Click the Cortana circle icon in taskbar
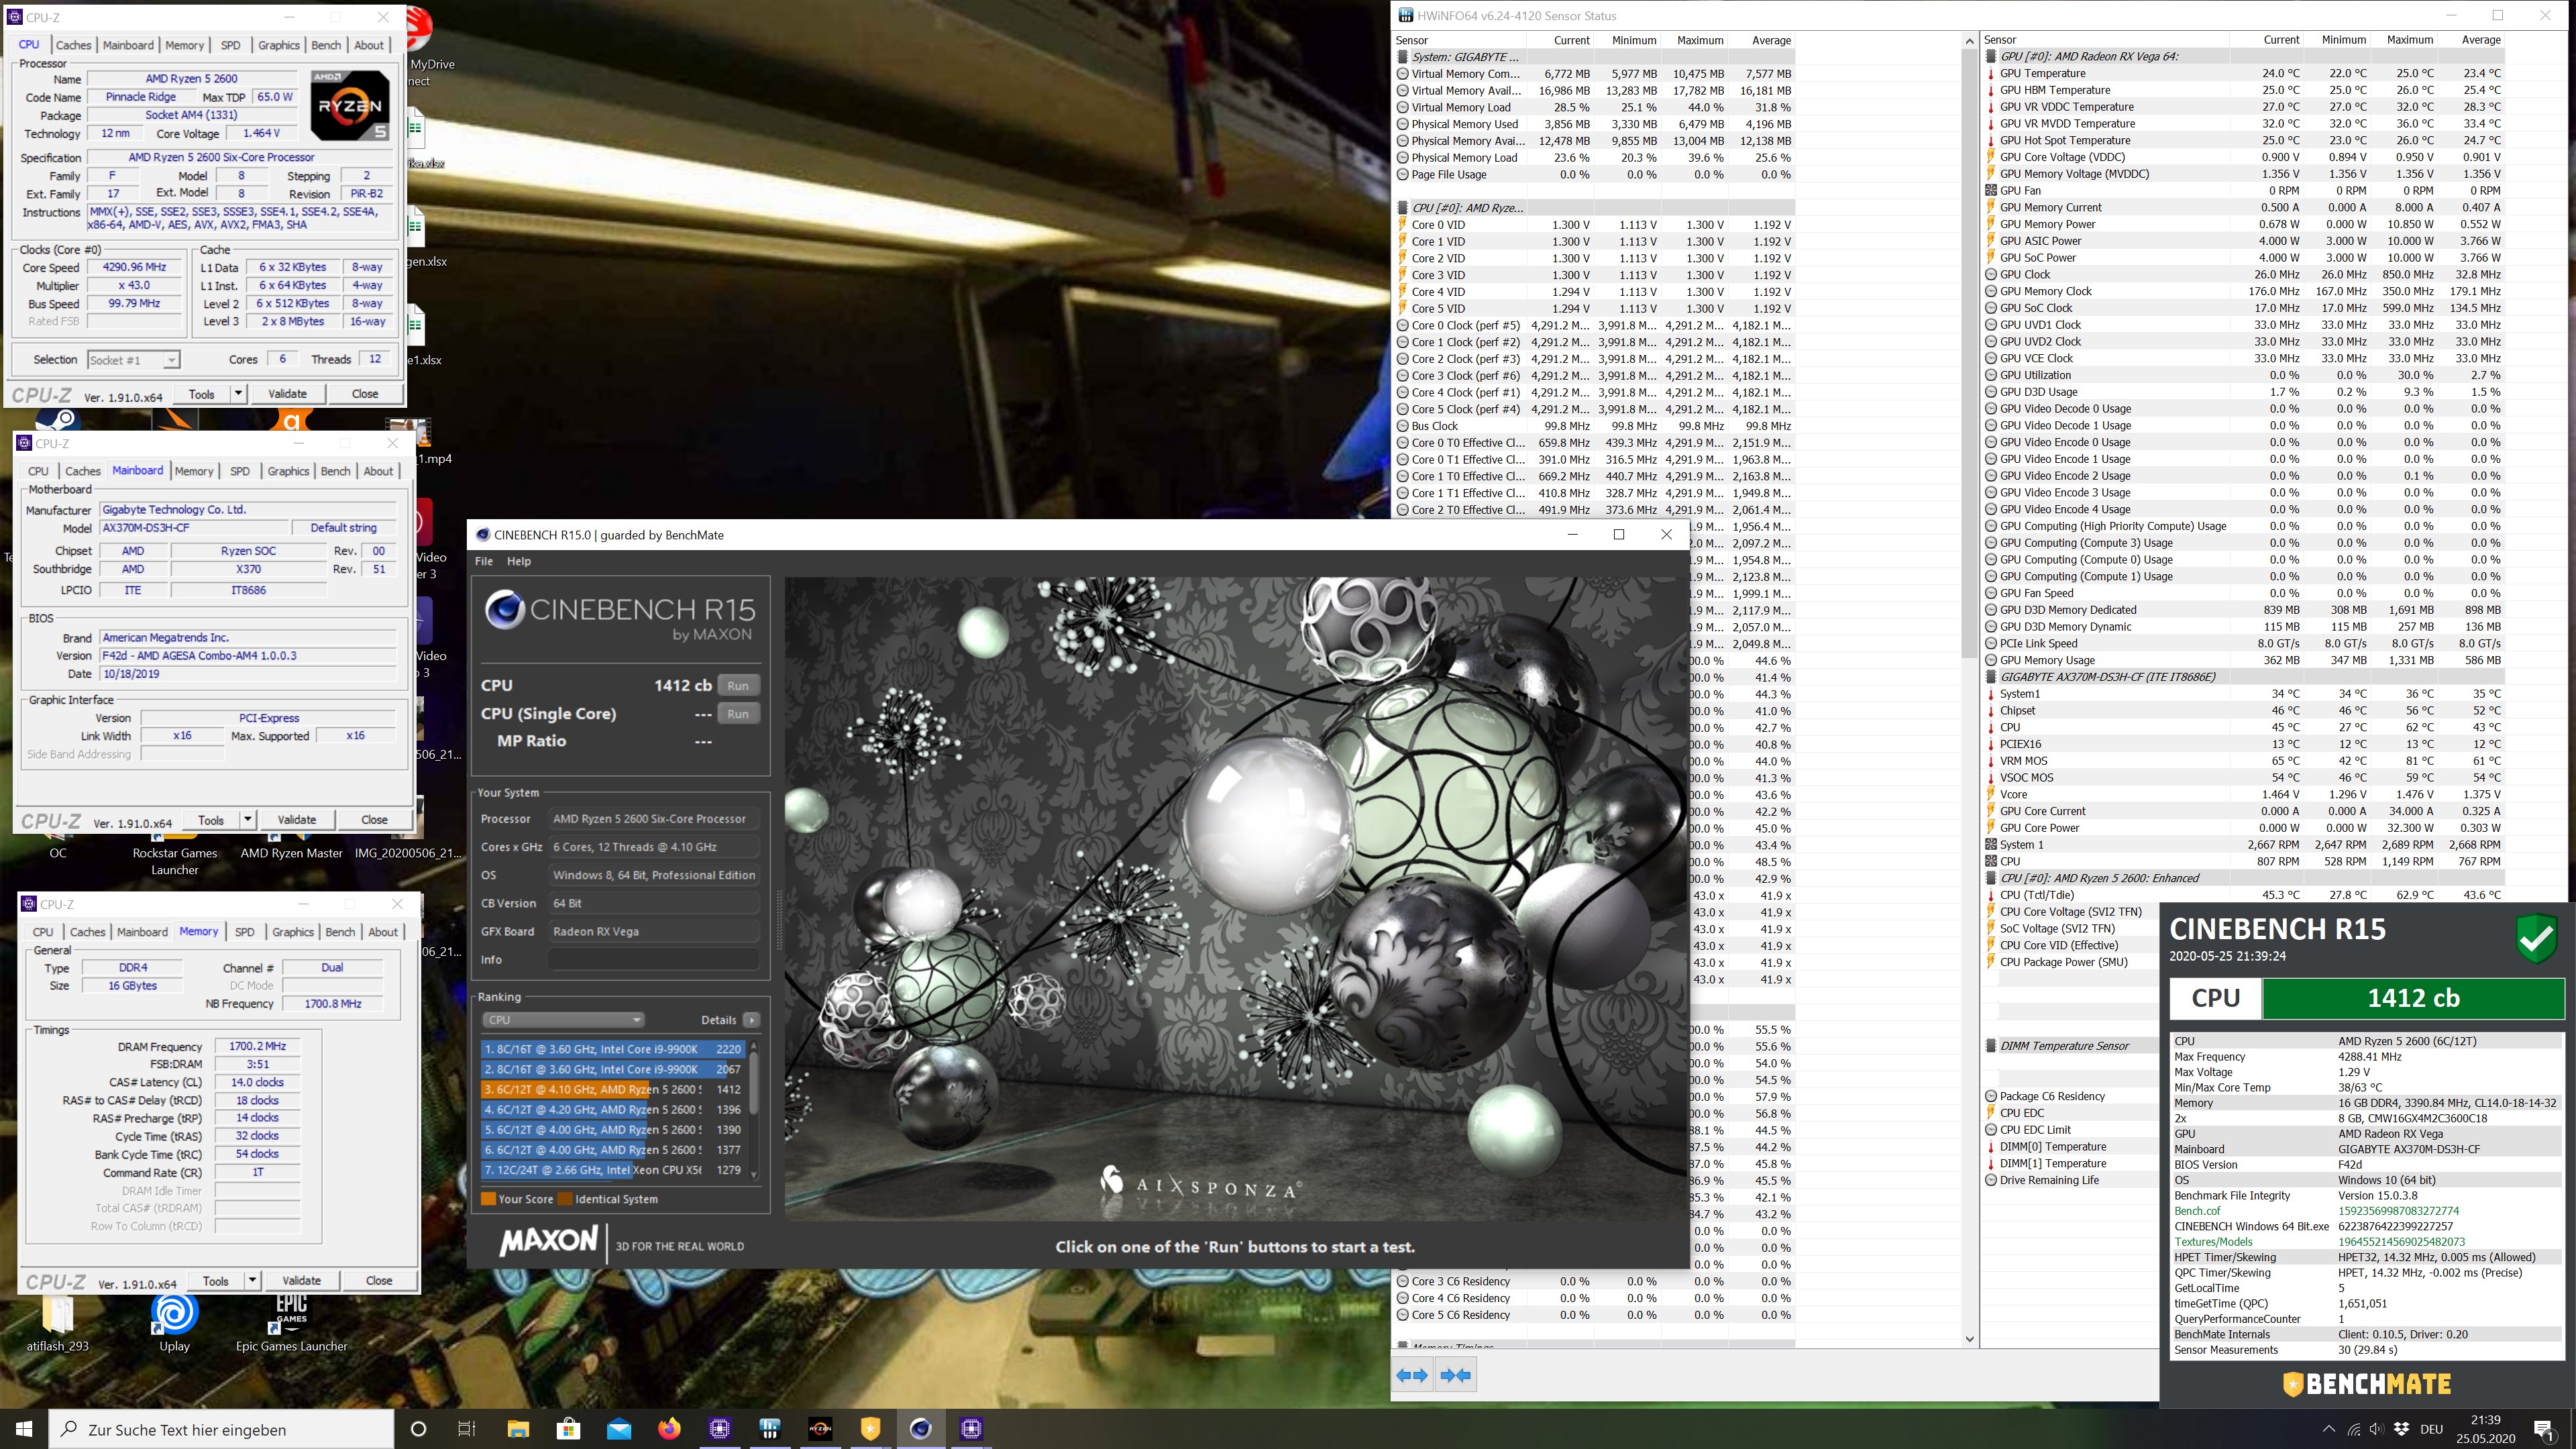Screen dimensions: 2576x1449 coord(418,1428)
